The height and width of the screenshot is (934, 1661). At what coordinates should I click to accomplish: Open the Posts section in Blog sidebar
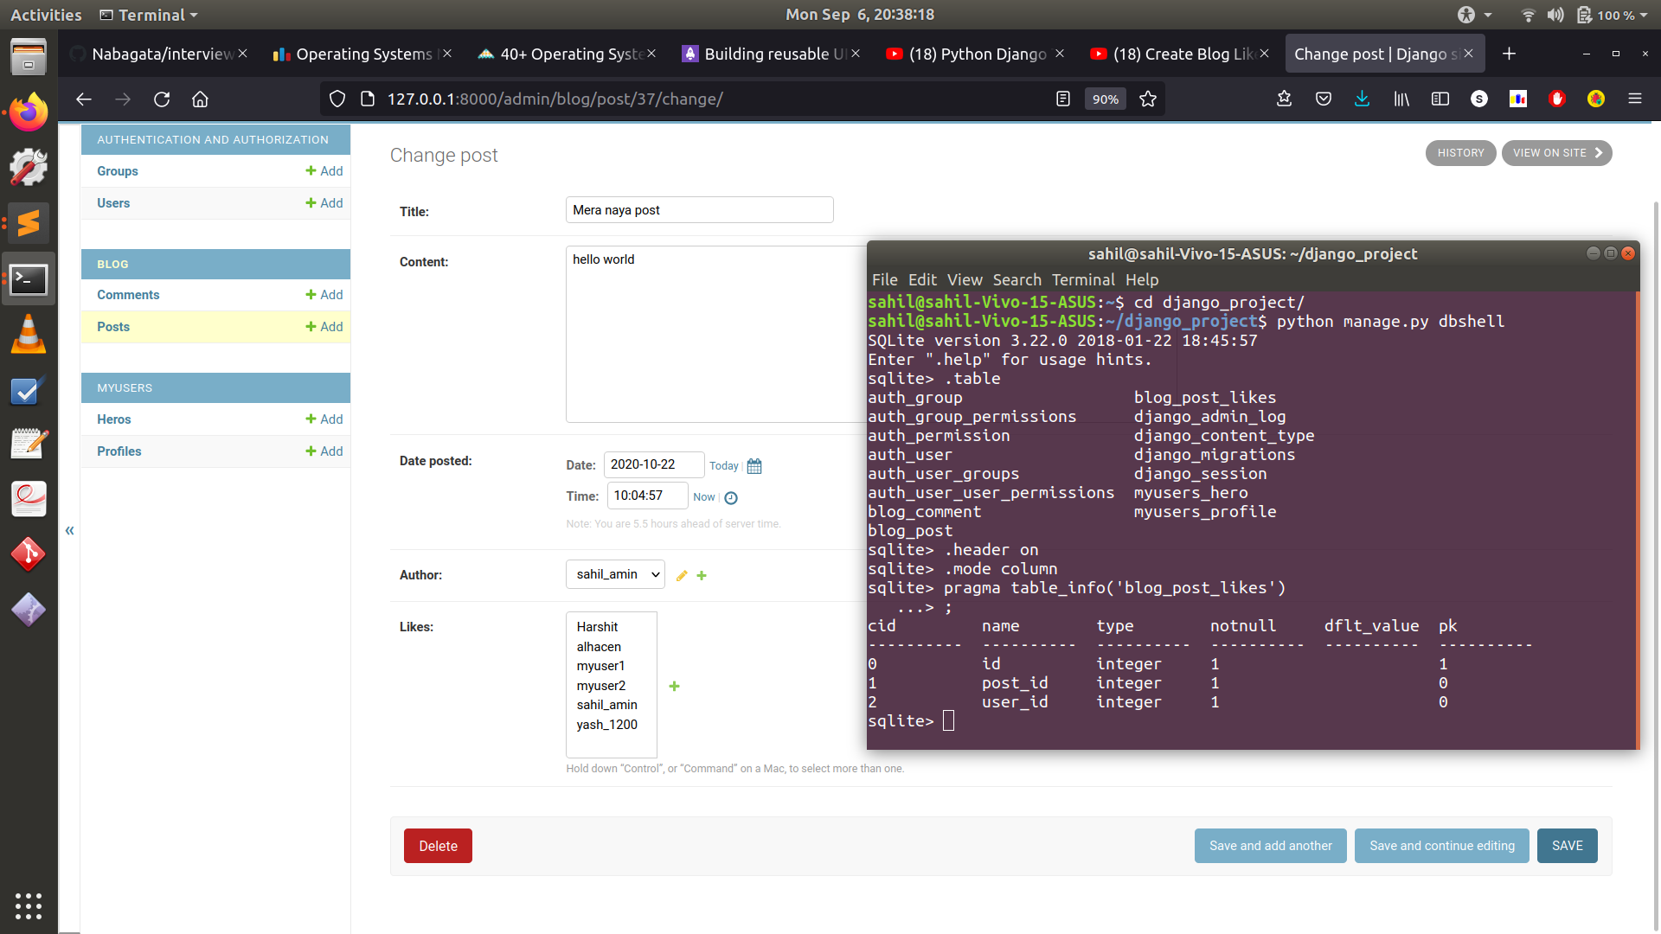click(113, 326)
